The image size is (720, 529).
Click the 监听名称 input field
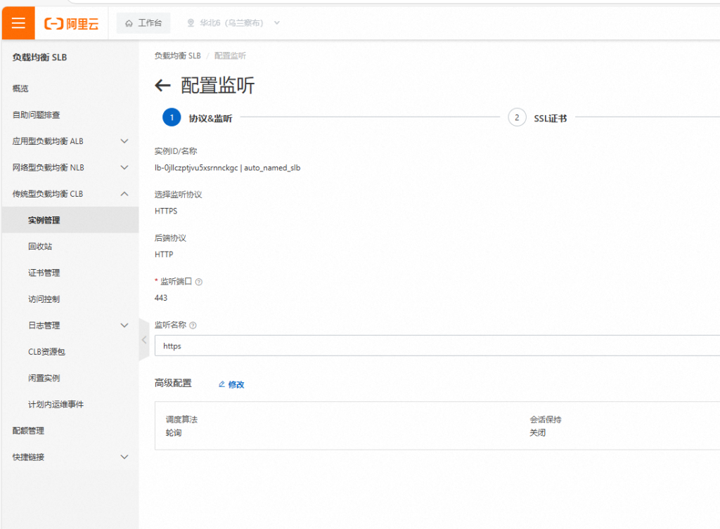point(436,346)
